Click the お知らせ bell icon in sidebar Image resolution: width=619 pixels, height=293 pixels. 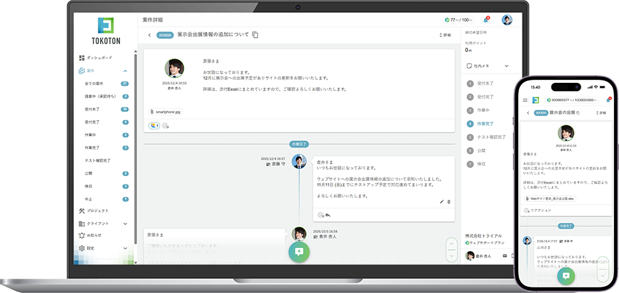coord(82,236)
